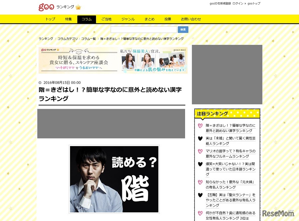
Task: Open the 特集 navigation tab
Action: [x=68, y=19]
